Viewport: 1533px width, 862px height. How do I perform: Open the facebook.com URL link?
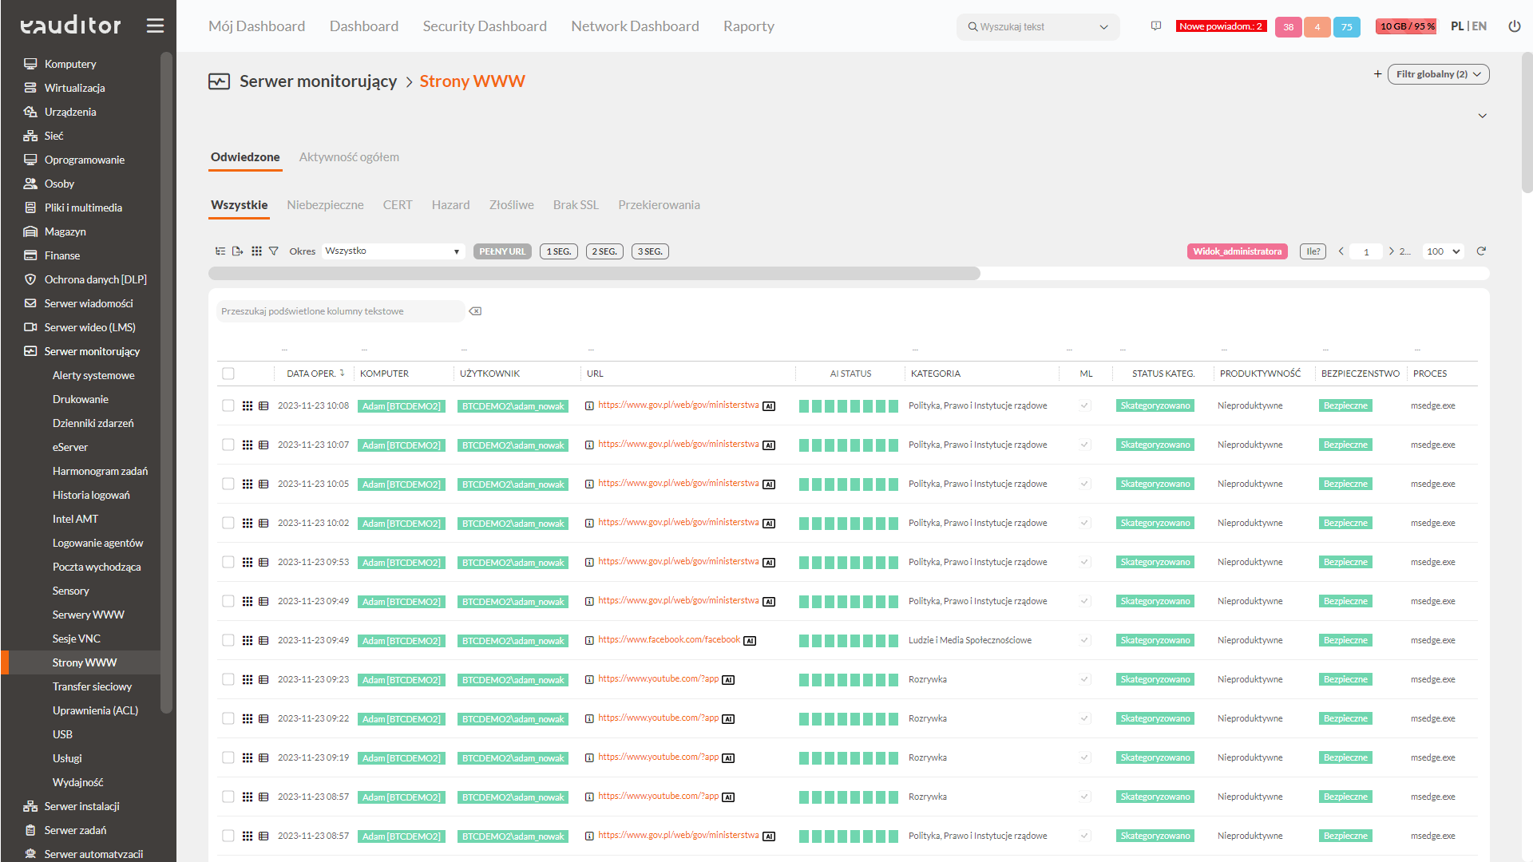coord(669,640)
